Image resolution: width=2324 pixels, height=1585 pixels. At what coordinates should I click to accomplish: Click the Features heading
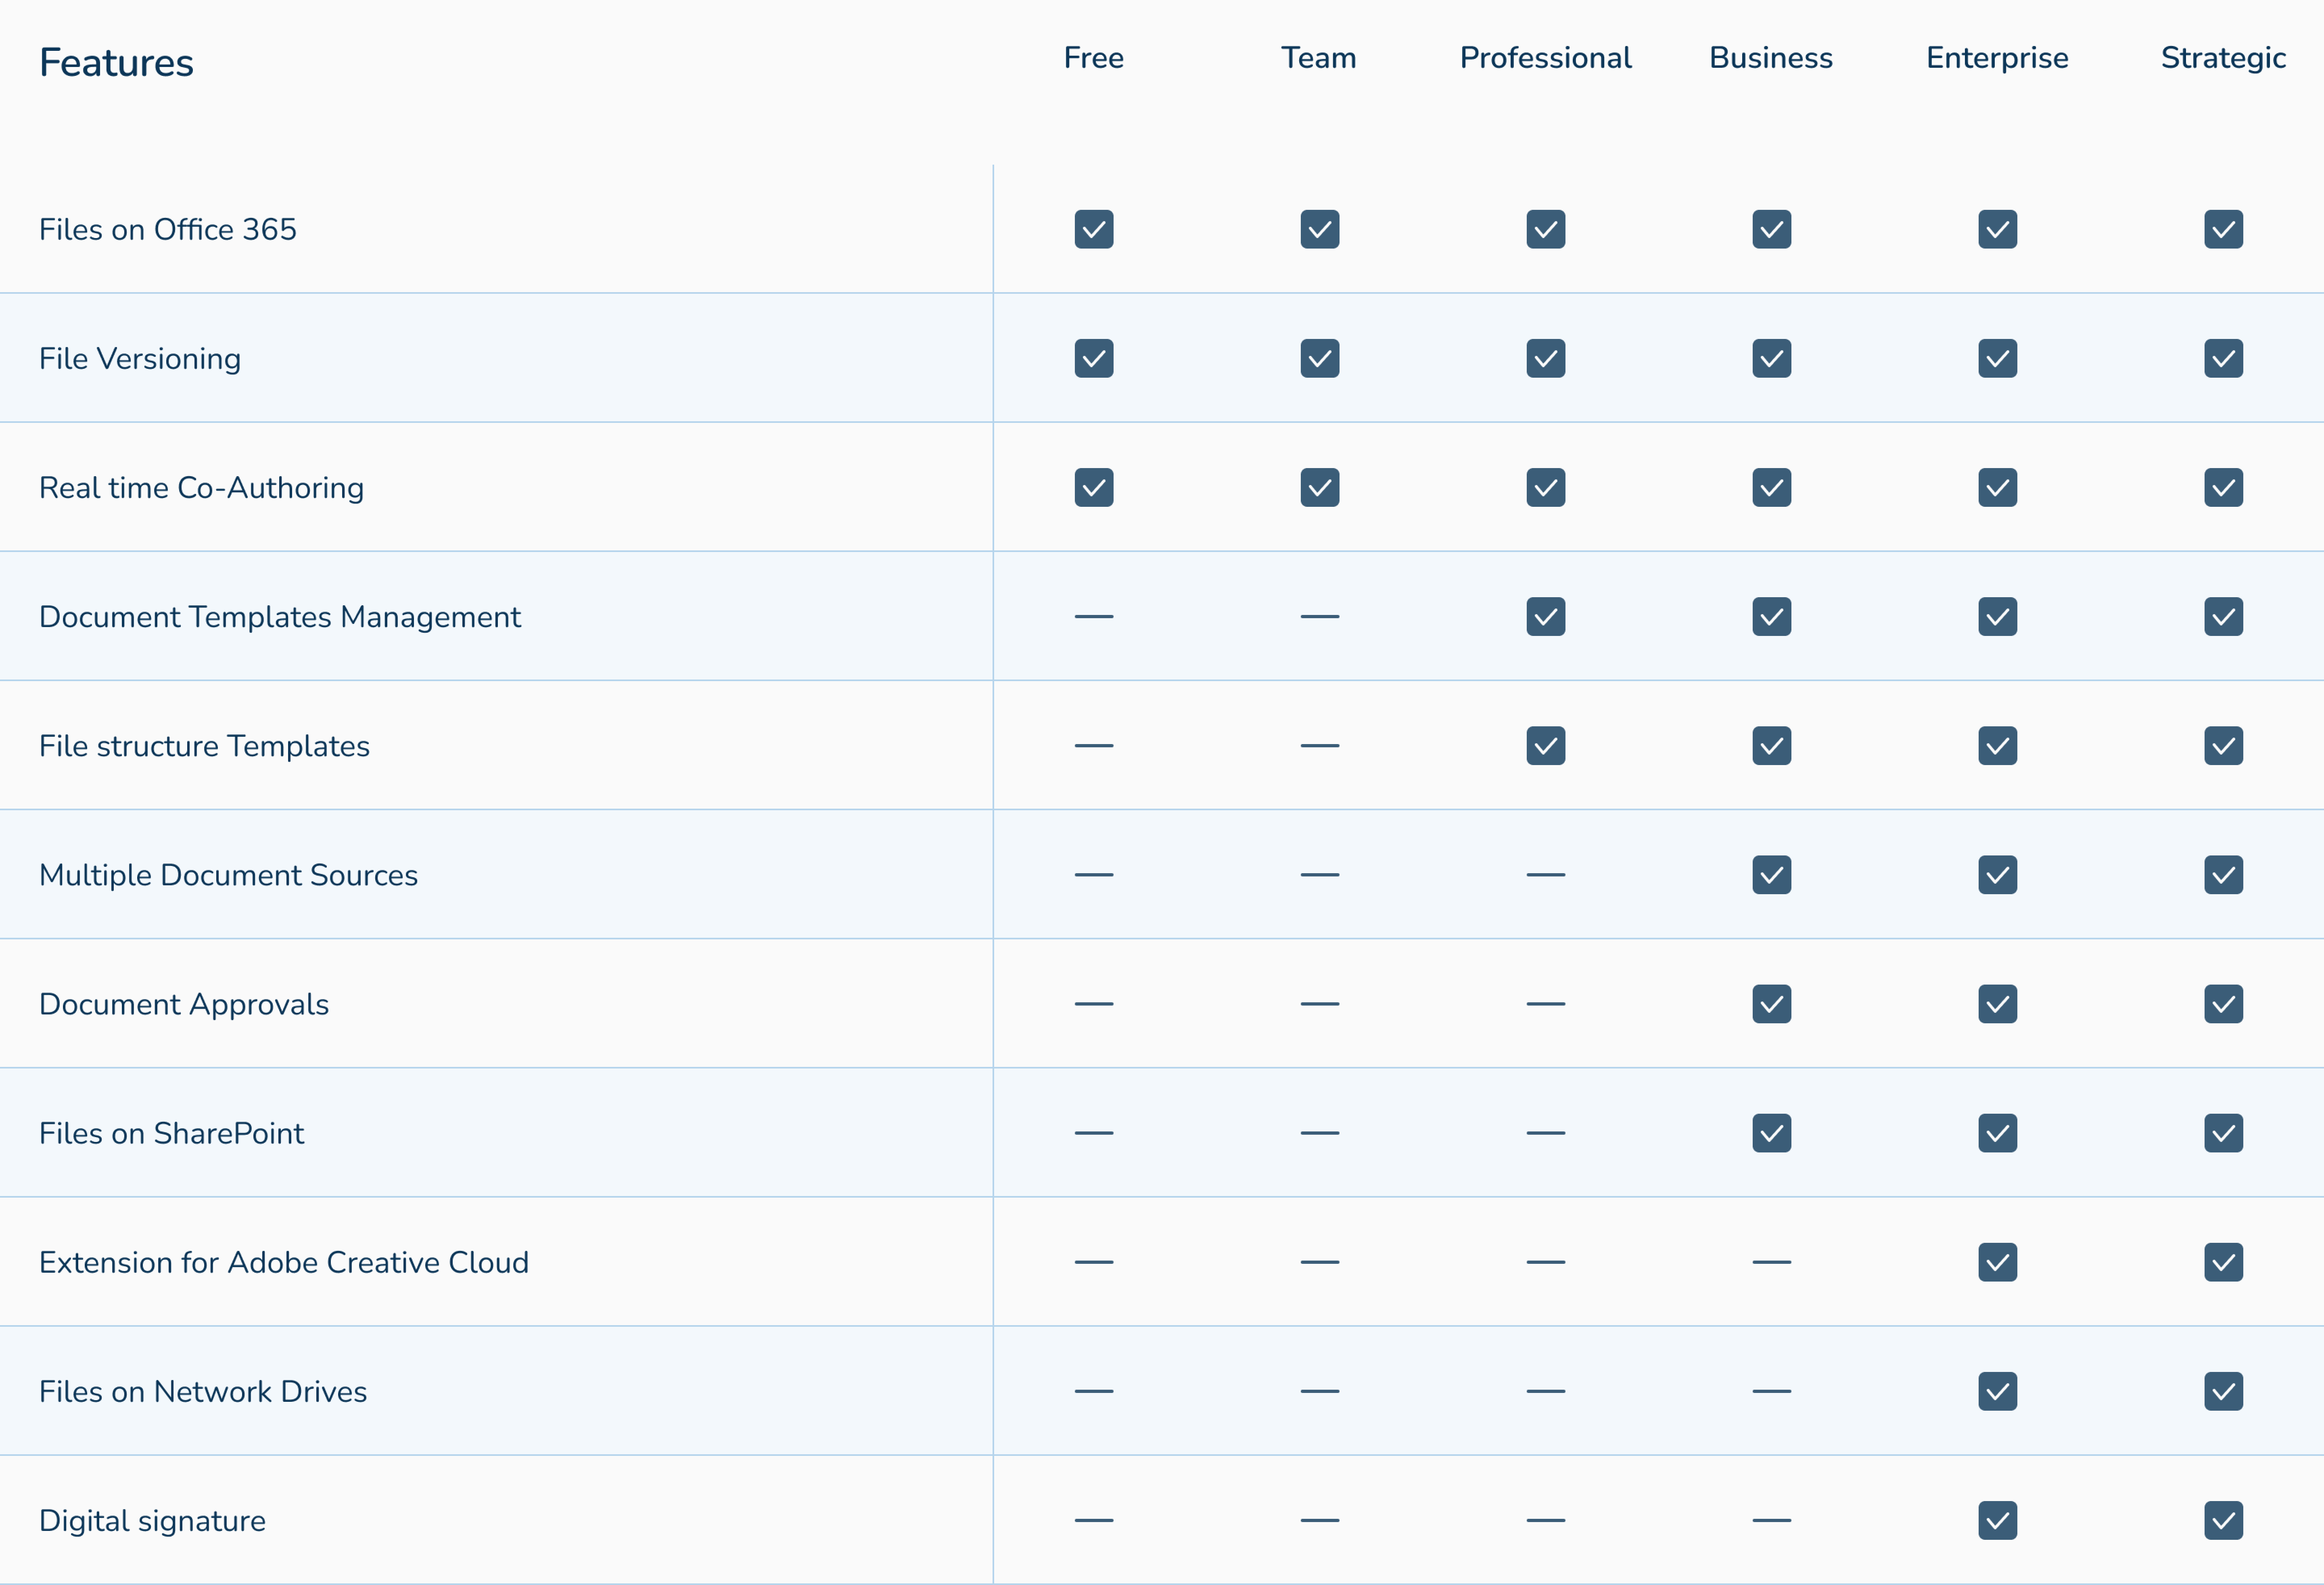point(116,62)
